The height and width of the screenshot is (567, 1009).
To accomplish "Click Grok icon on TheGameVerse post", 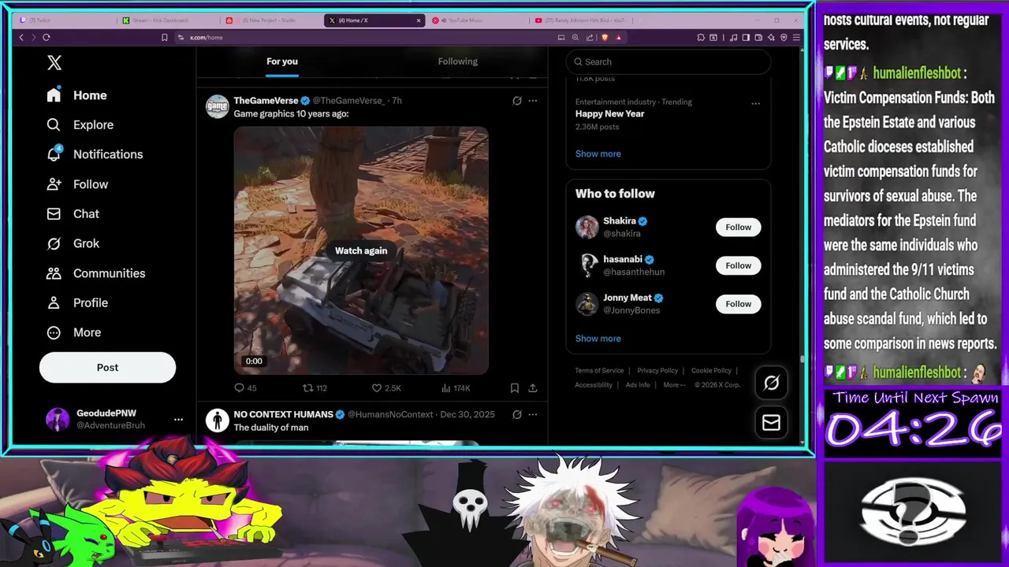I will click(517, 101).
